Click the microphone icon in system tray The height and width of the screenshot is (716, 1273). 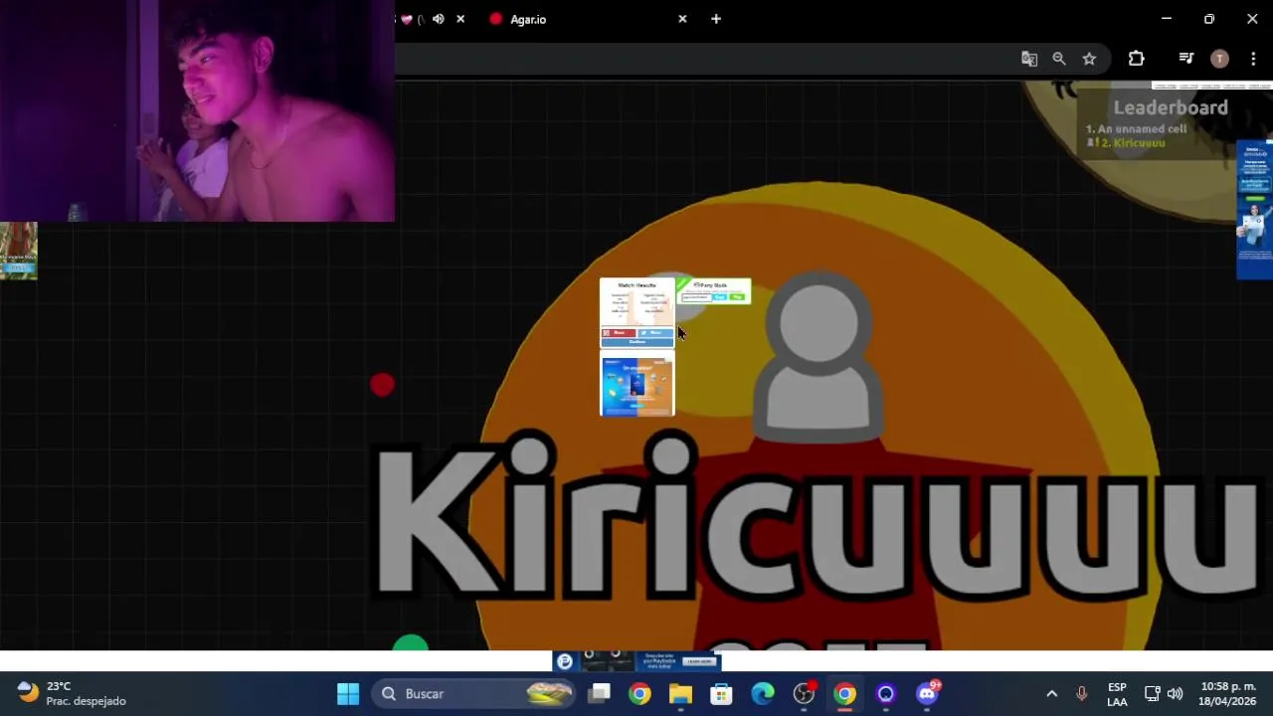coord(1082,694)
